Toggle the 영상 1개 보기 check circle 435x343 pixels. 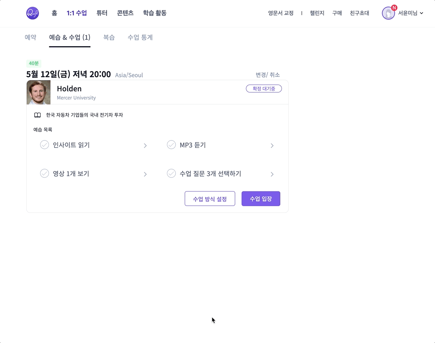[45, 173]
